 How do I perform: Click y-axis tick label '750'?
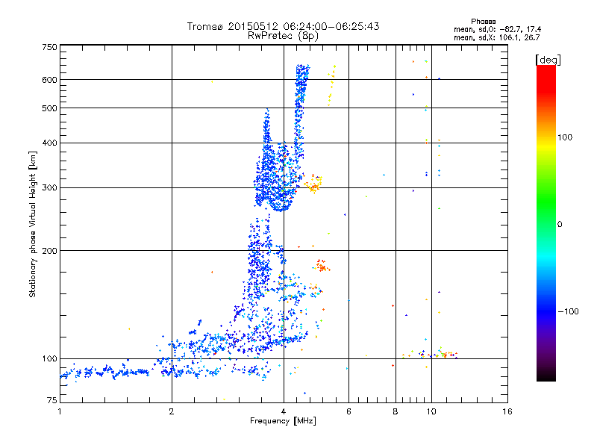click(50, 47)
